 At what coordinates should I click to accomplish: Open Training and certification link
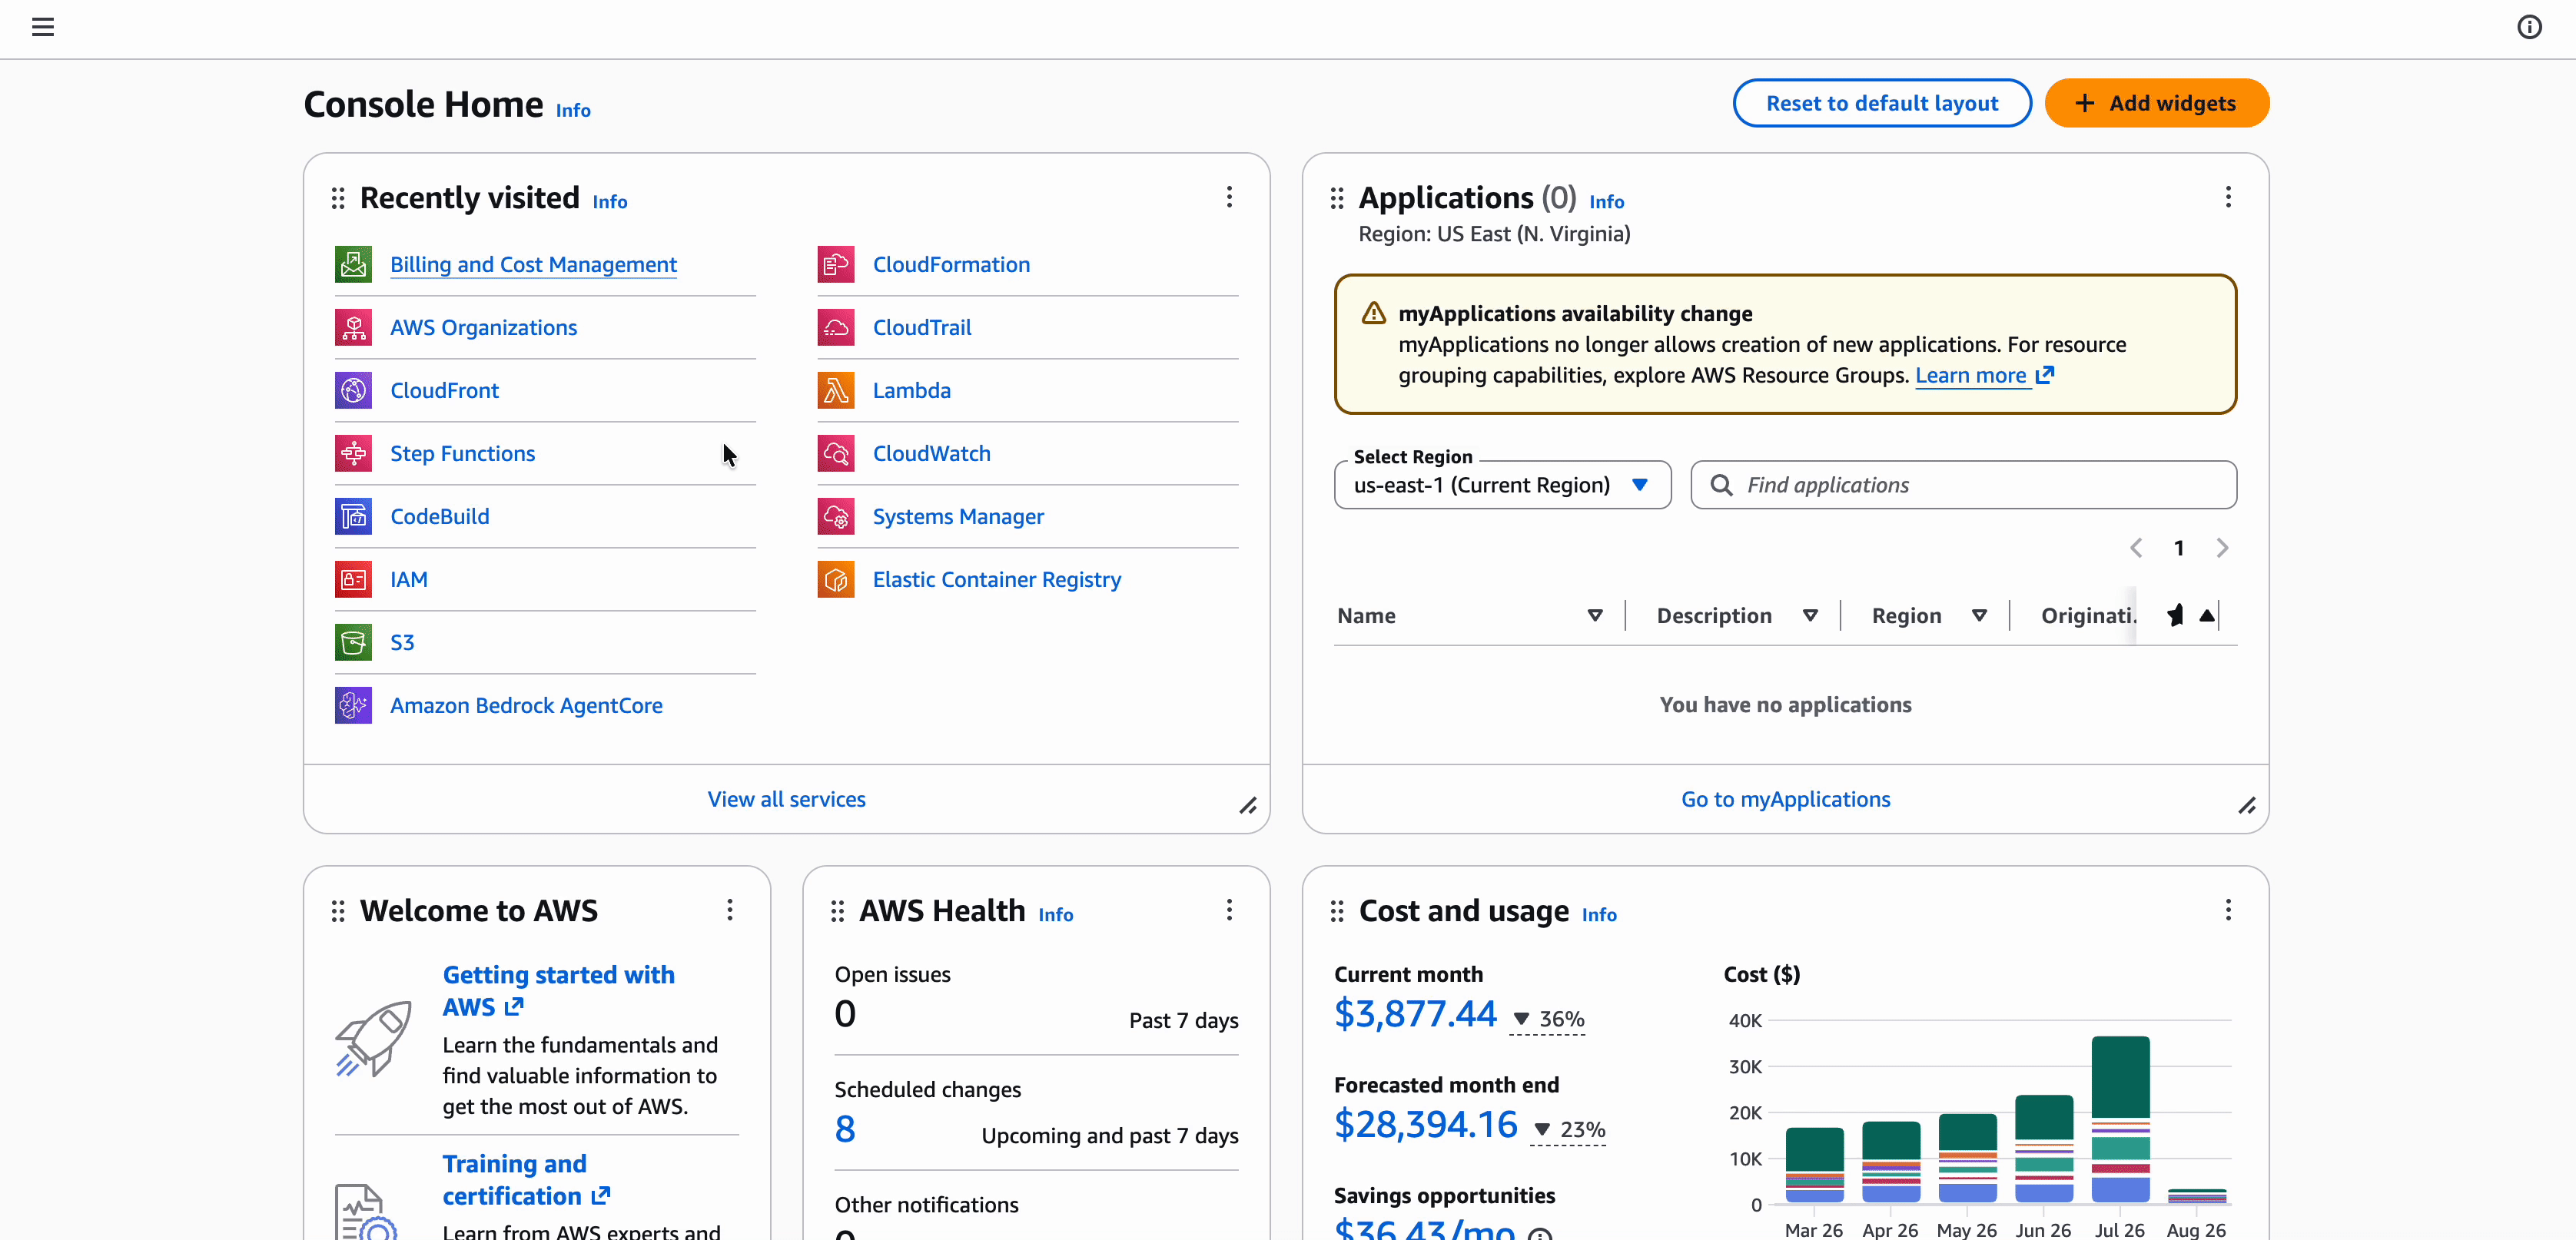[x=527, y=1180]
